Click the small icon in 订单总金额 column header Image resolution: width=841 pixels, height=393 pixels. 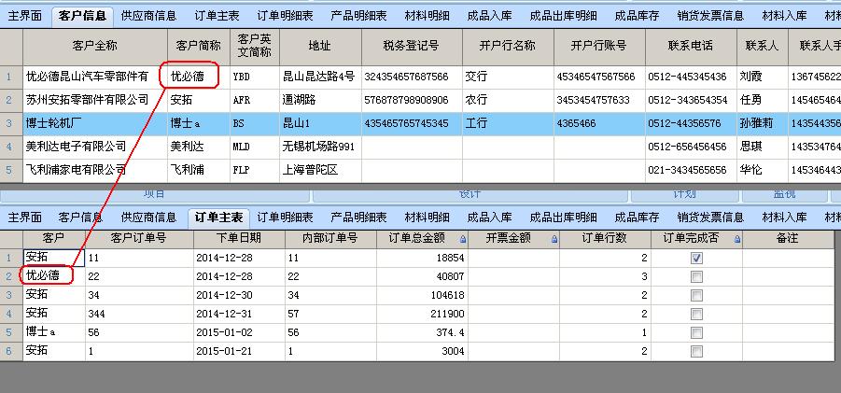459,240
